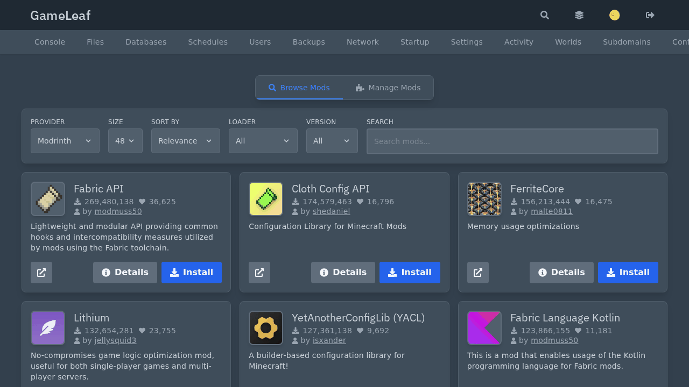This screenshot has height=387, width=689.
Task: Open the Provider dropdown set to Modrinth
Action: coord(65,141)
